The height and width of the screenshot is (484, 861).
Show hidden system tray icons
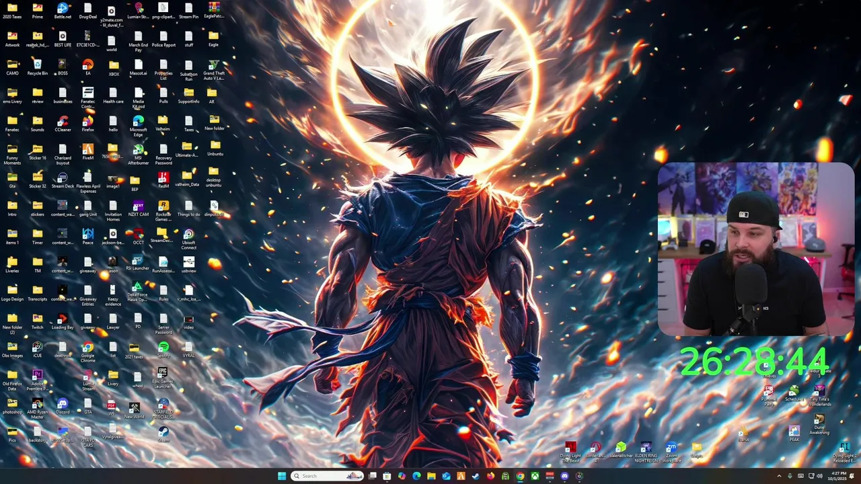coord(779,476)
